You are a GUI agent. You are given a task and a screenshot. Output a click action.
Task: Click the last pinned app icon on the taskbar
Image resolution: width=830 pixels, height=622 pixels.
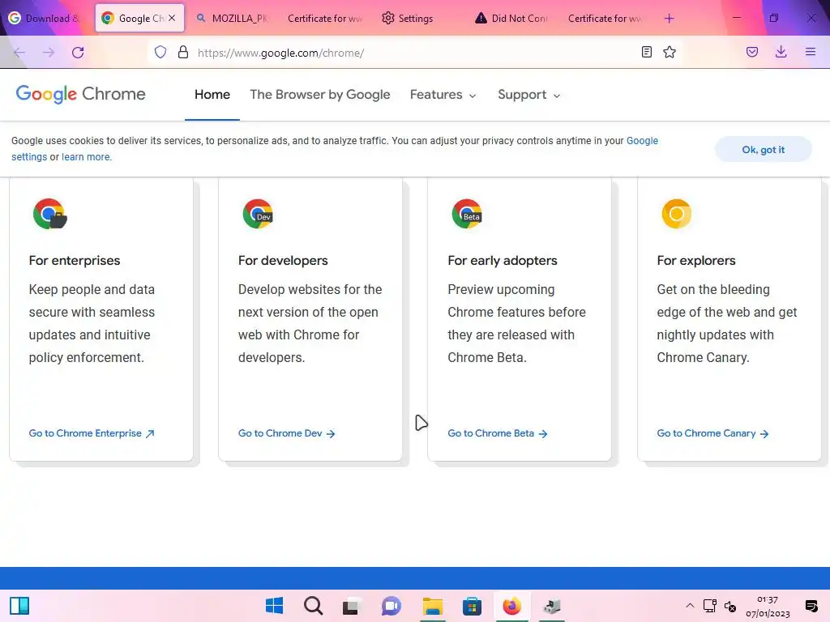point(551,606)
